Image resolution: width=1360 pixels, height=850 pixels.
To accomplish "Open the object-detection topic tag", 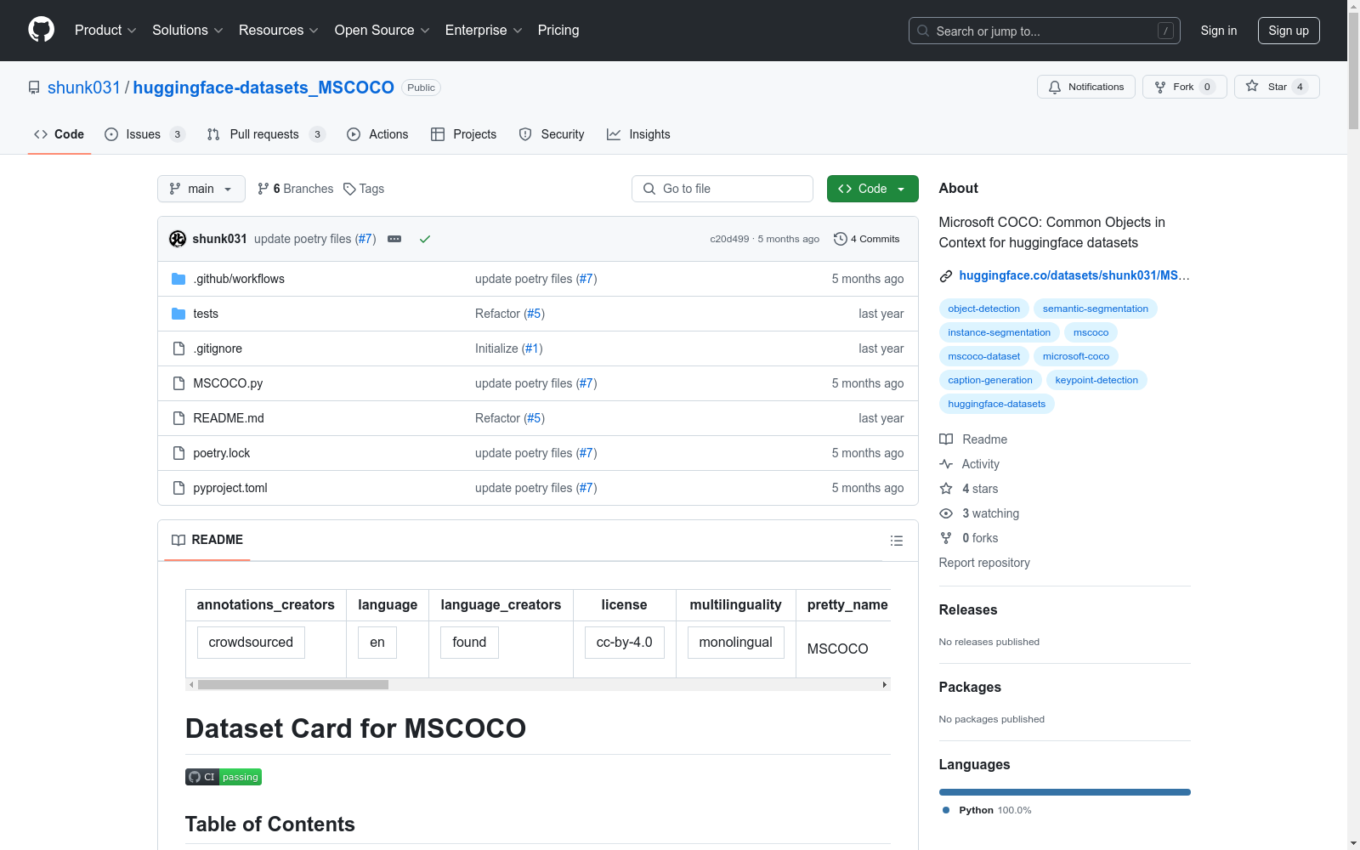I will (x=983, y=309).
